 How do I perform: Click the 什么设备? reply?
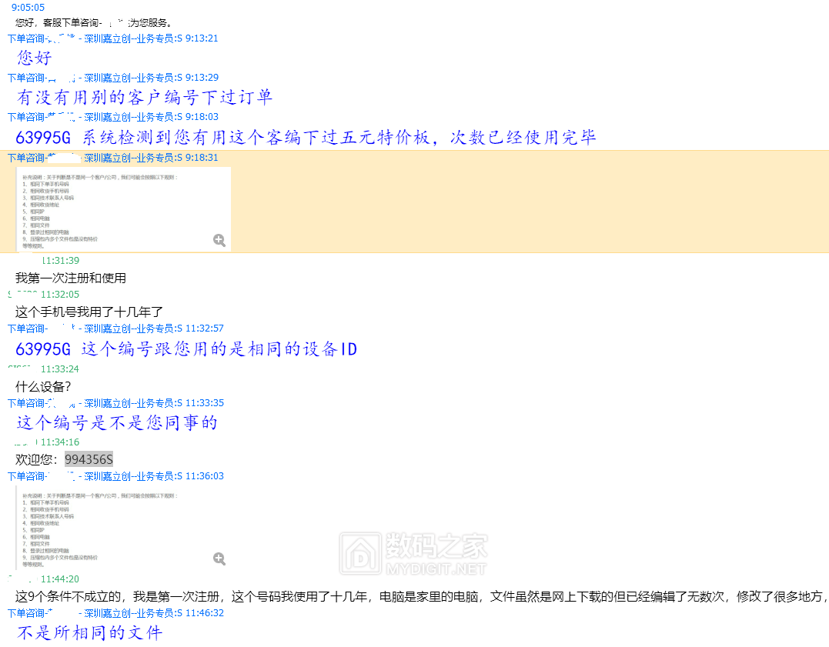pos(43,386)
